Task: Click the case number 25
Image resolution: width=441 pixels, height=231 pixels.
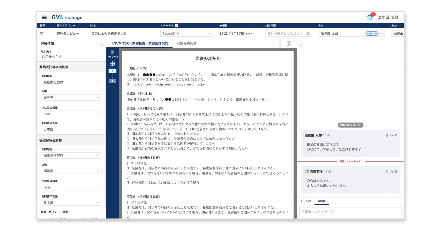Action: [x=42, y=33]
